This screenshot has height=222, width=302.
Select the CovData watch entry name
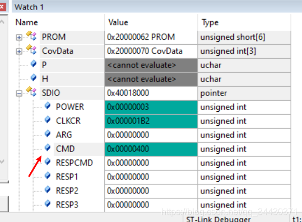[x=58, y=51]
